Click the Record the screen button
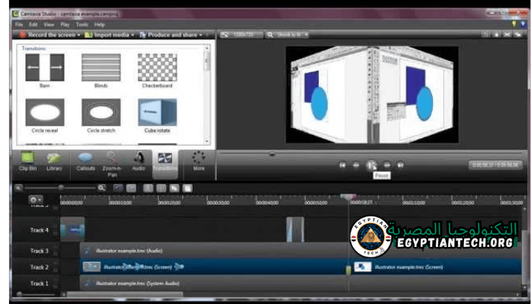Image resolution: width=531 pixels, height=304 pixels. coord(47,34)
